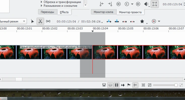Click the overwrite clip zone icon
The width and height of the screenshot is (185, 100).
(x=117, y=21)
